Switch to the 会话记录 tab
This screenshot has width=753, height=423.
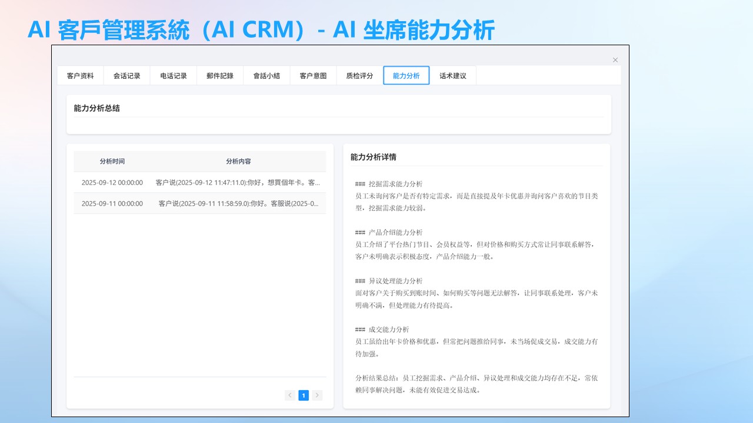pyautogui.click(x=126, y=76)
